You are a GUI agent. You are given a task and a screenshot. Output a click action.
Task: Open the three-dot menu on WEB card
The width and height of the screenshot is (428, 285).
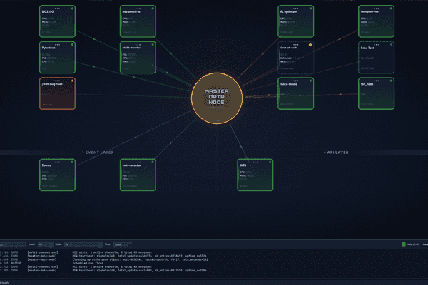(x=255, y=162)
